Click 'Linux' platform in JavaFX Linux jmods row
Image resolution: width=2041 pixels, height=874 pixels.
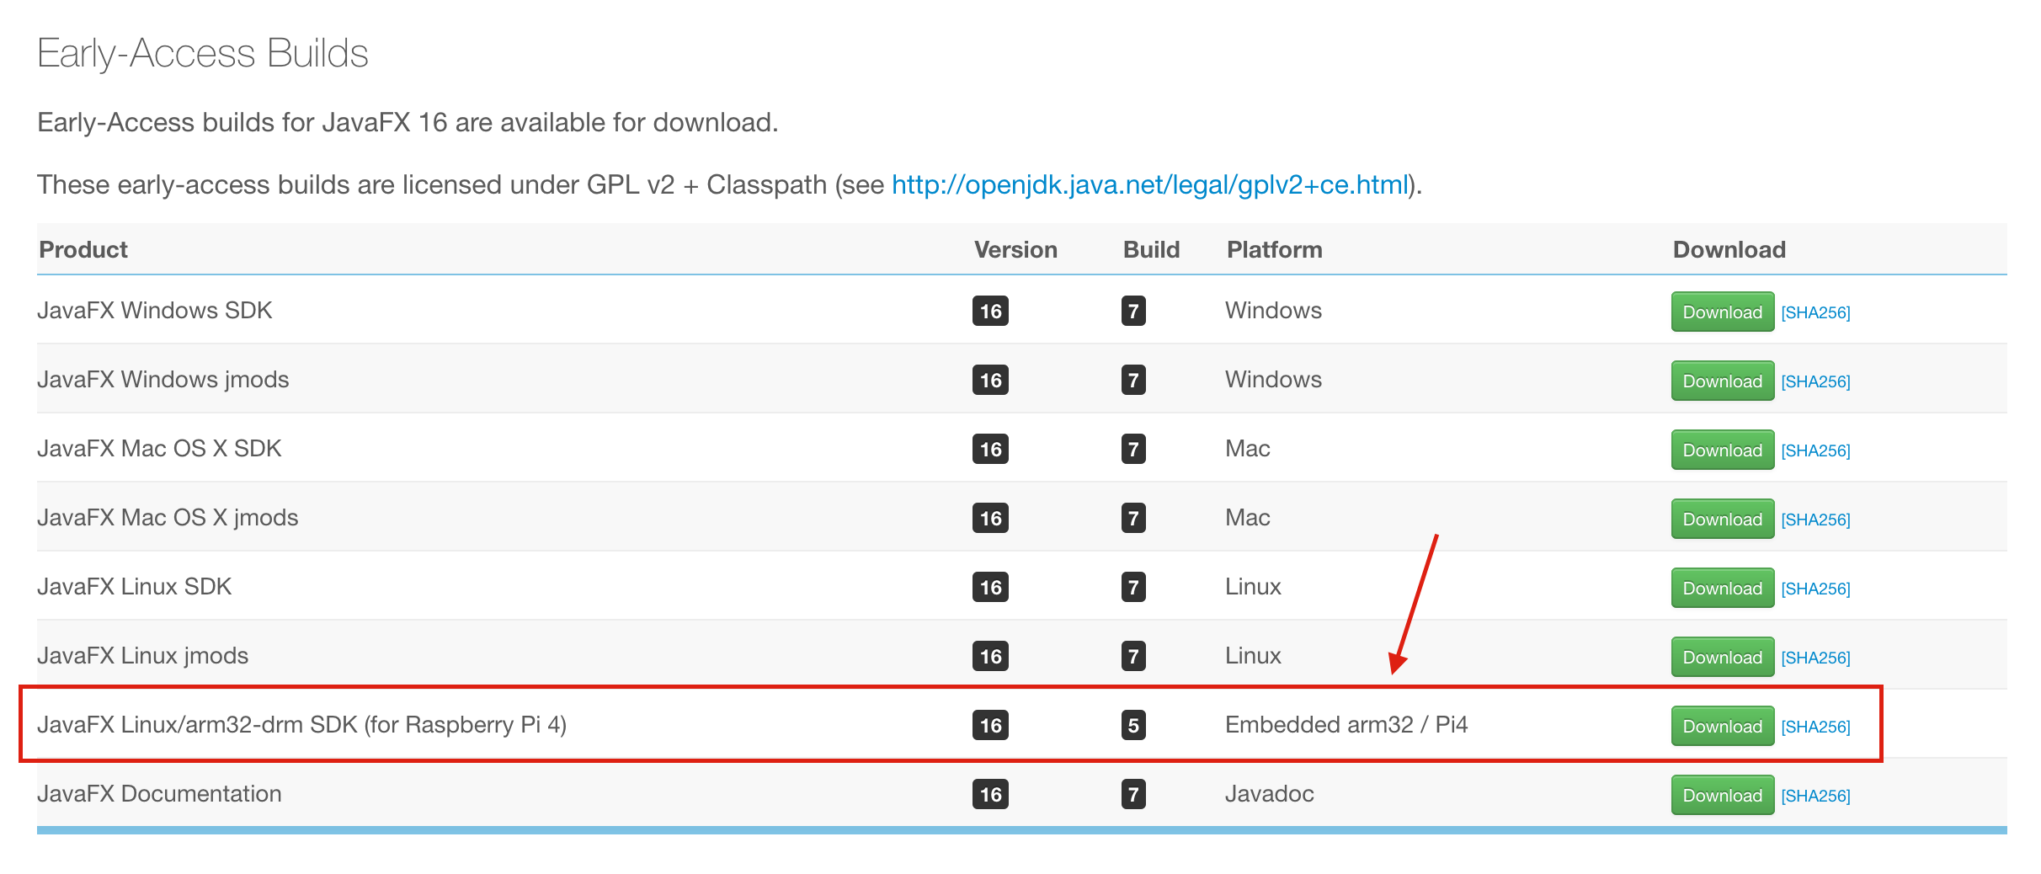pos(1253,655)
